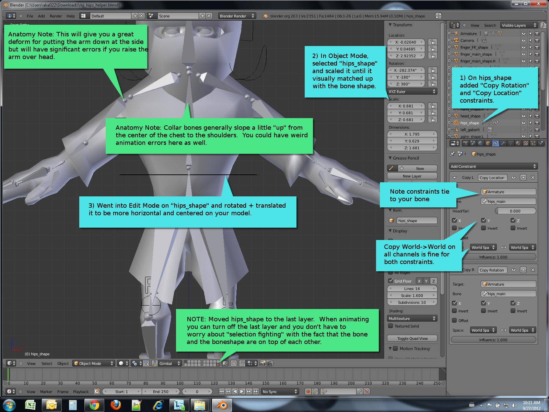Viewport: 549px width, 412px height.
Task: Open the Particles tab (sparkles icon)
Action: [533, 143]
